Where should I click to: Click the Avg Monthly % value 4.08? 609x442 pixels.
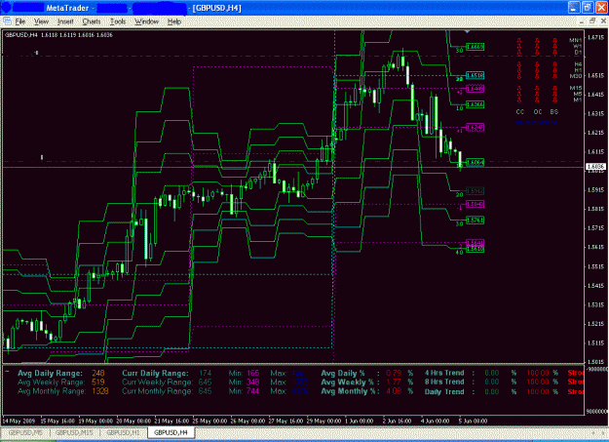click(394, 391)
